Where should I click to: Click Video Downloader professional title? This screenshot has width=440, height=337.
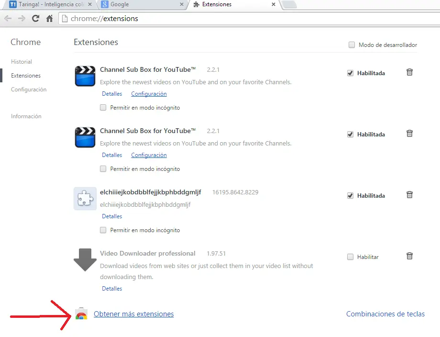point(148,253)
